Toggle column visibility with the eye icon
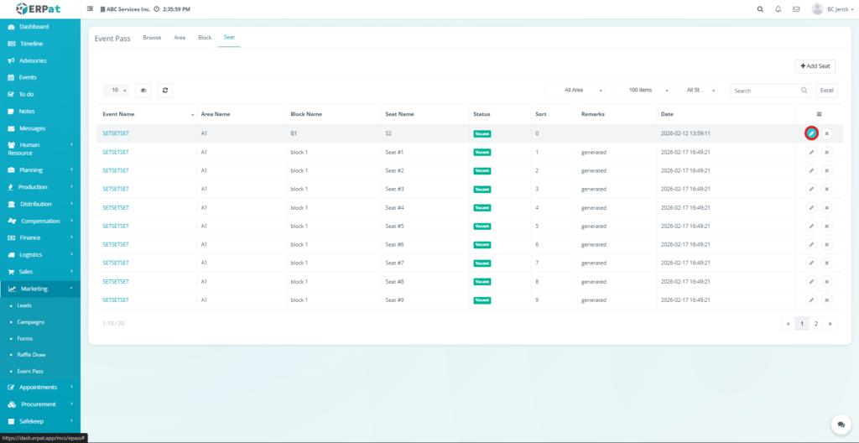Image resolution: width=859 pixels, height=443 pixels. tap(143, 90)
